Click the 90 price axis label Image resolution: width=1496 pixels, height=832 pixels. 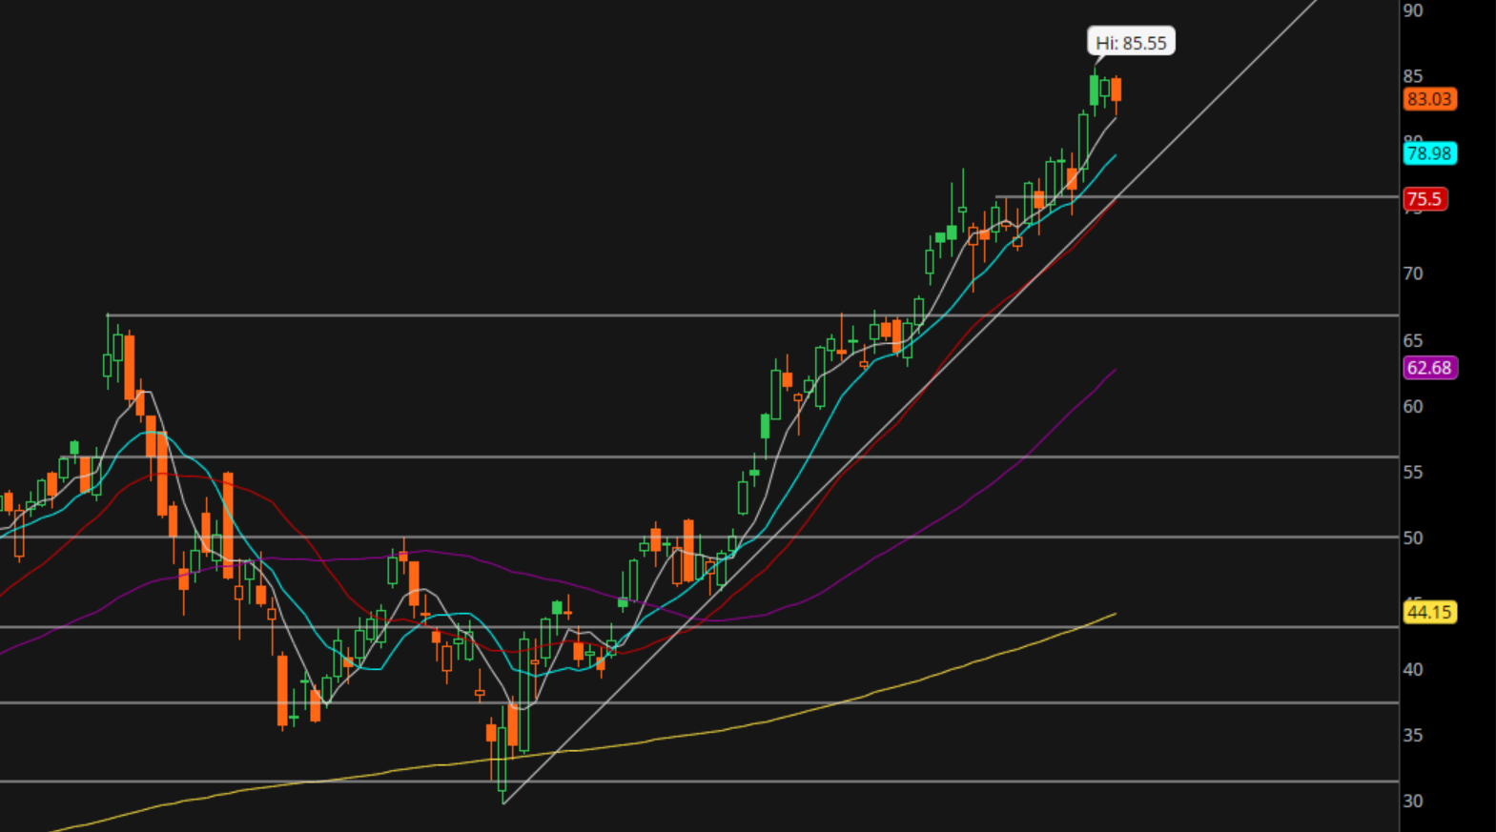(1413, 10)
